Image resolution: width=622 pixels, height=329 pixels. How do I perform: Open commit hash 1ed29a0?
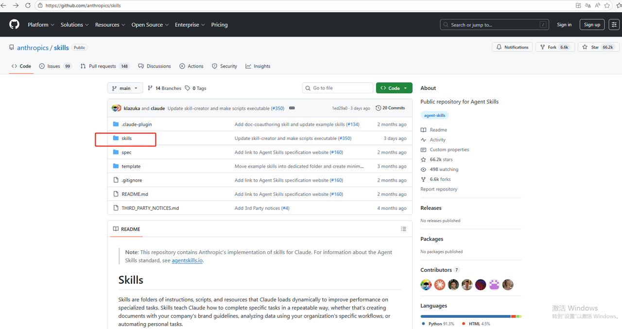pos(340,108)
